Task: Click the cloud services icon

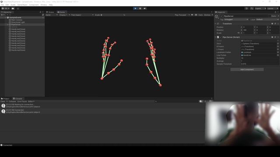Action: click(x=13, y=8)
